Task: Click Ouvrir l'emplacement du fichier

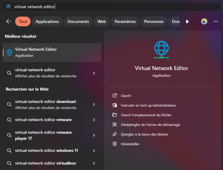Action: (146, 115)
